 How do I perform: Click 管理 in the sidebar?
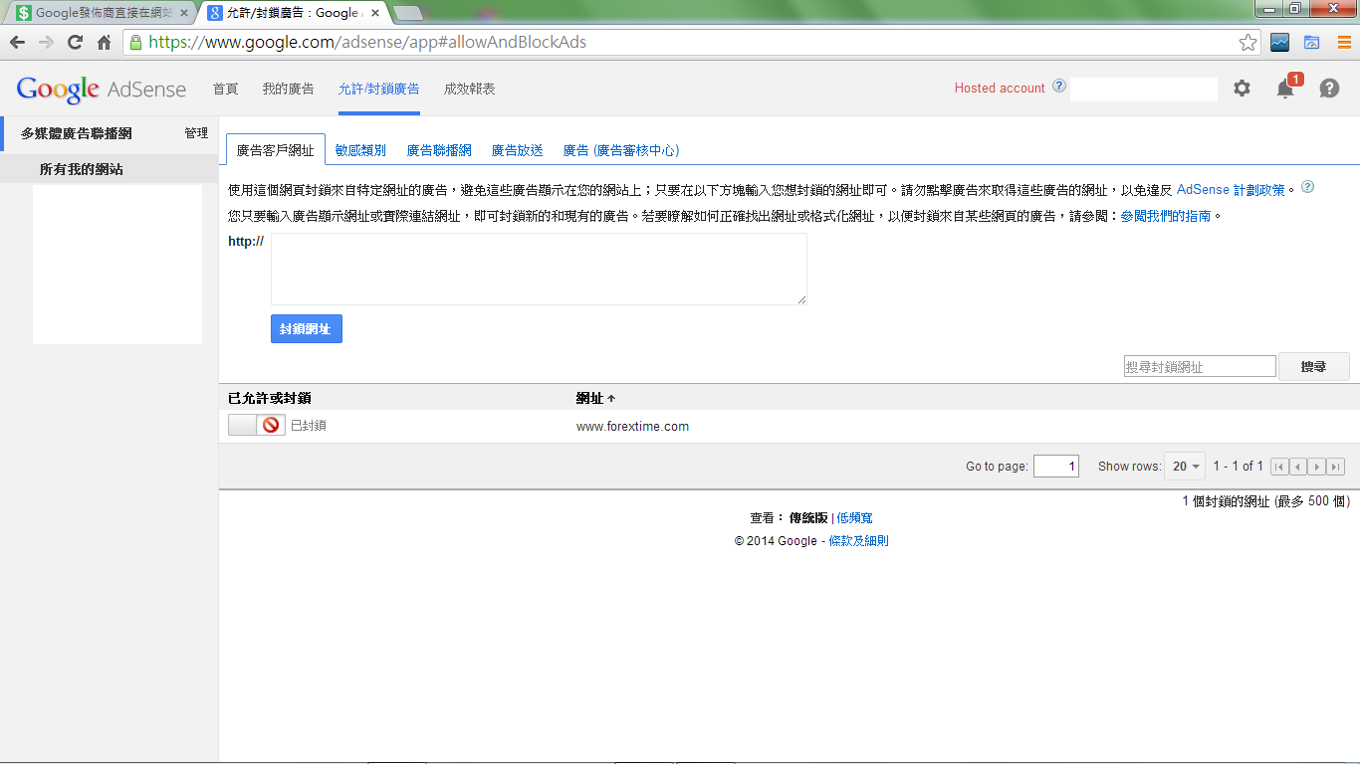point(196,133)
